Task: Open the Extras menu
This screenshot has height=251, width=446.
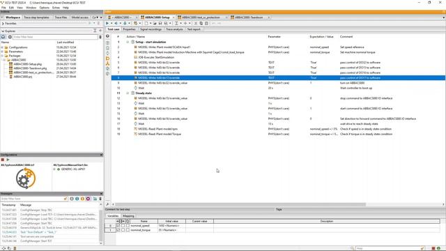Action: point(56,8)
